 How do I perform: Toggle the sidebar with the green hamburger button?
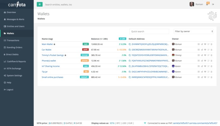point(40,4)
